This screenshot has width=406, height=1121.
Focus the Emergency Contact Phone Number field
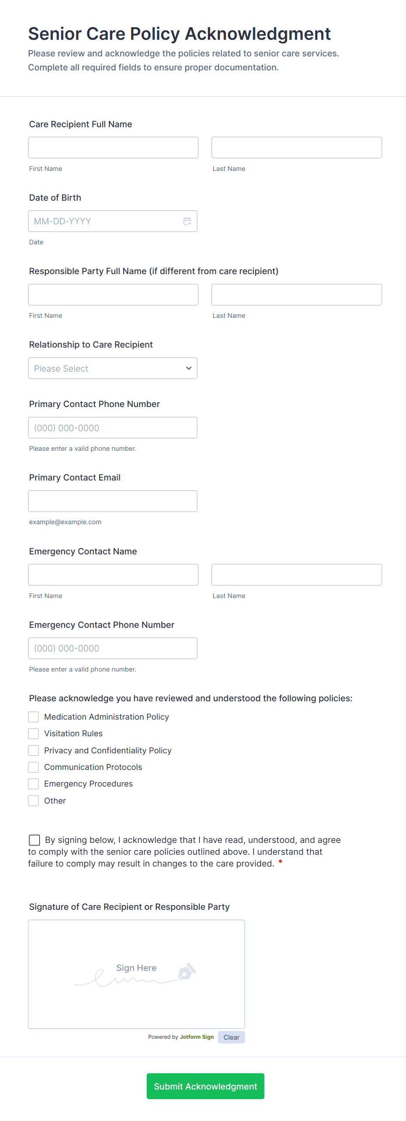112,648
